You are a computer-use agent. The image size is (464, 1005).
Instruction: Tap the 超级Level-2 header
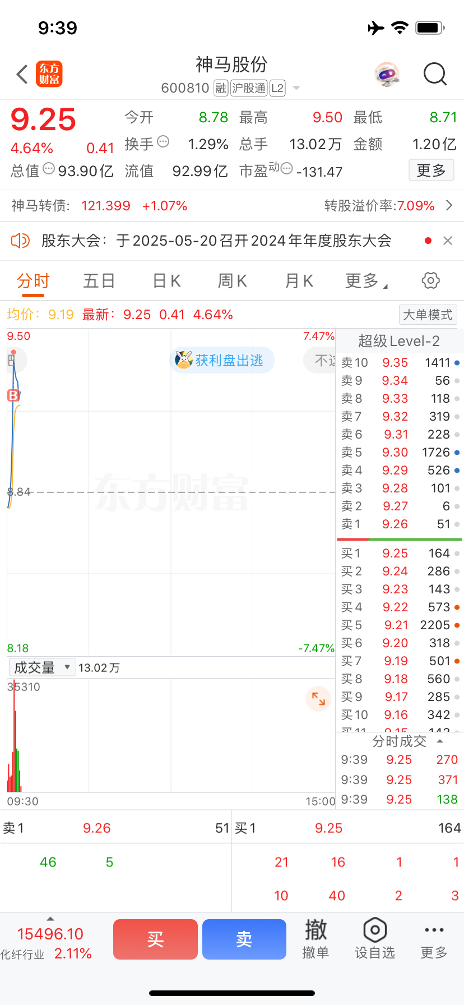click(399, 341)
